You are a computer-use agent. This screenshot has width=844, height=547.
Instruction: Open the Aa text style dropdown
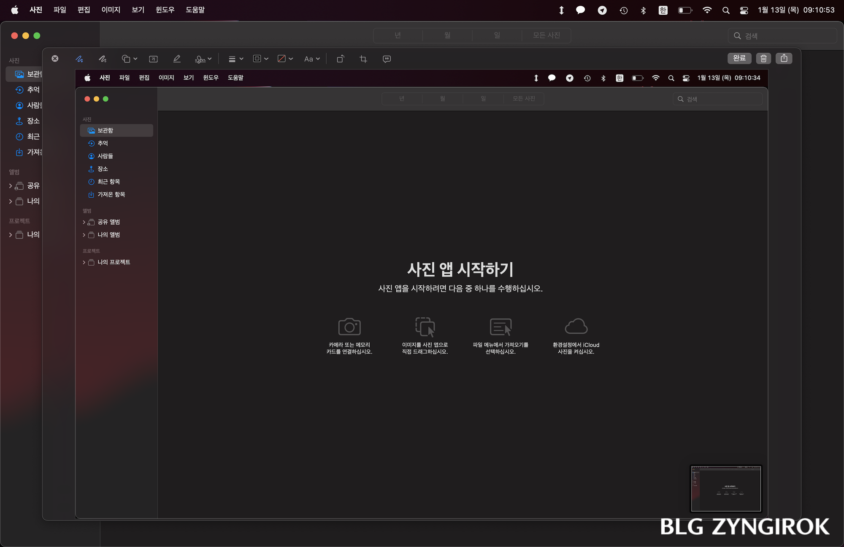311,59
